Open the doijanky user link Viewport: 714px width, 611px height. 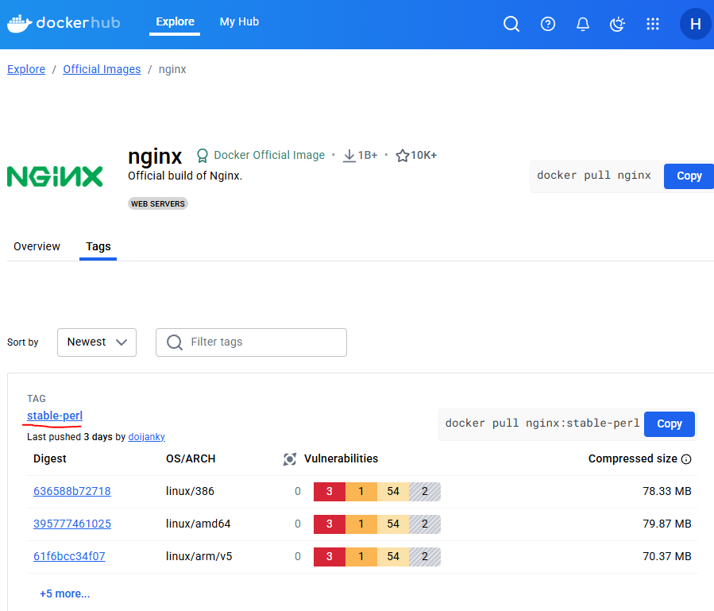[146, 436]
